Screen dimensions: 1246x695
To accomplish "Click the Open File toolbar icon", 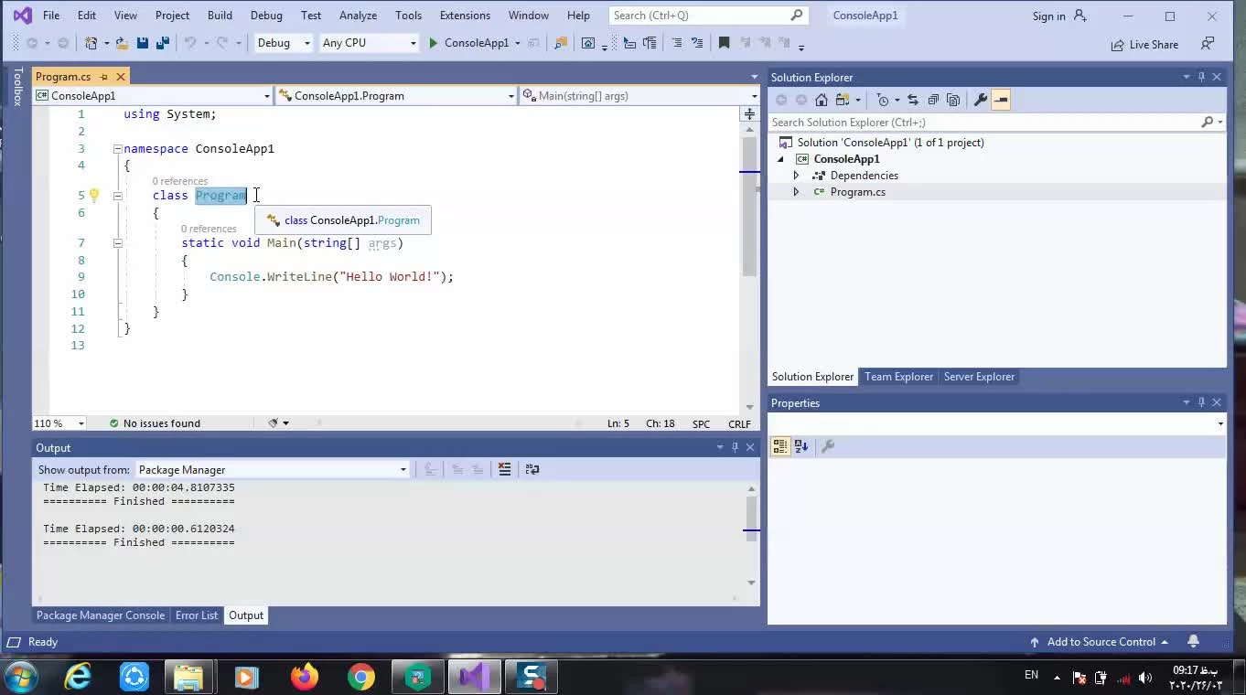I will click(122, 43).
